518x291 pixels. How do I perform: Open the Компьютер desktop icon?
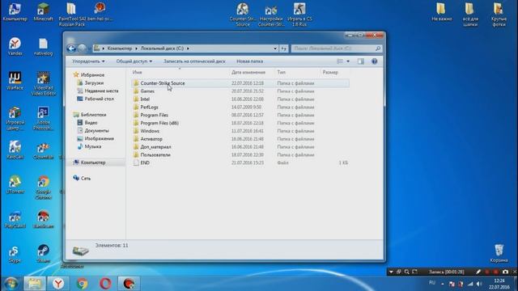[15, 12]
